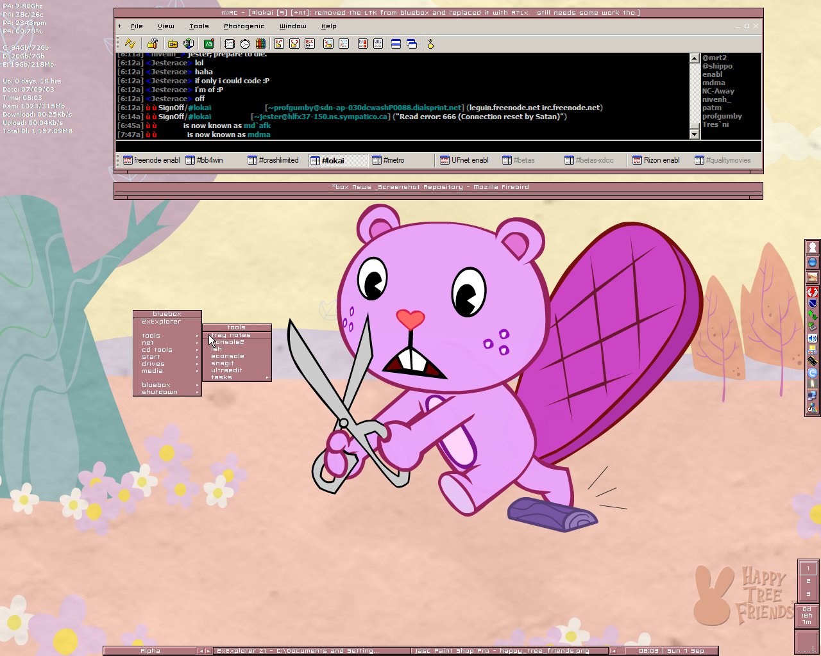Launch ultraedit from the tools submenu
This screenshot has height=656, width=821.
237,370
